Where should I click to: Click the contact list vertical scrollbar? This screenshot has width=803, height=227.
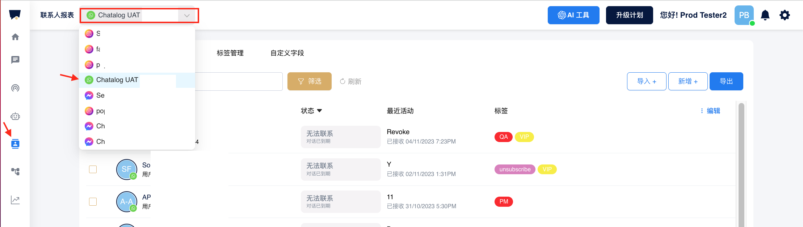click(x=741, y=163)
